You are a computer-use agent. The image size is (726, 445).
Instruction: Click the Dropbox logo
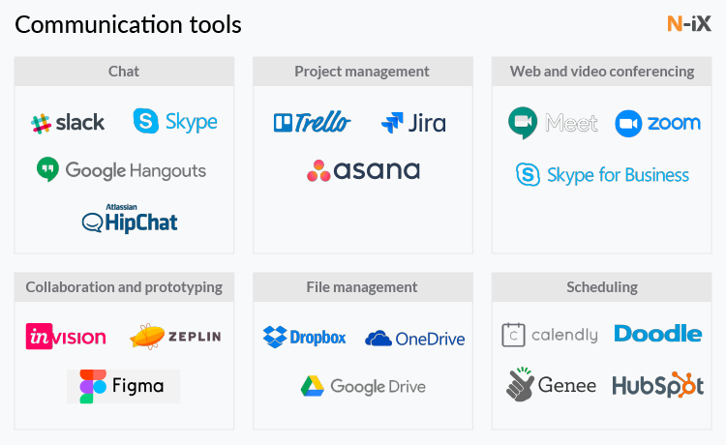304,338
